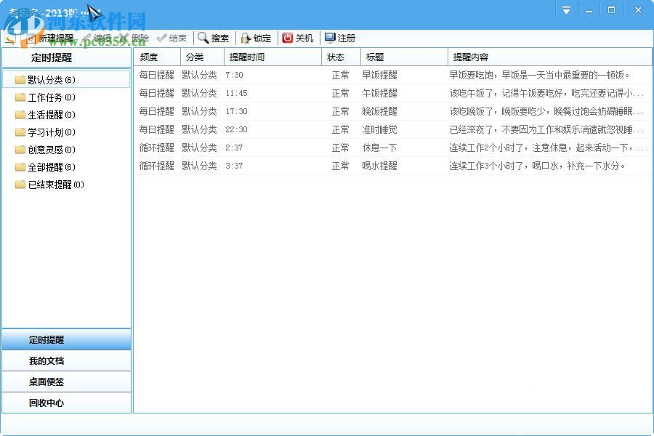The image size is (654, 436).
Task: Click the 22:30 reminder time cell
Action: tap(236, 130)
